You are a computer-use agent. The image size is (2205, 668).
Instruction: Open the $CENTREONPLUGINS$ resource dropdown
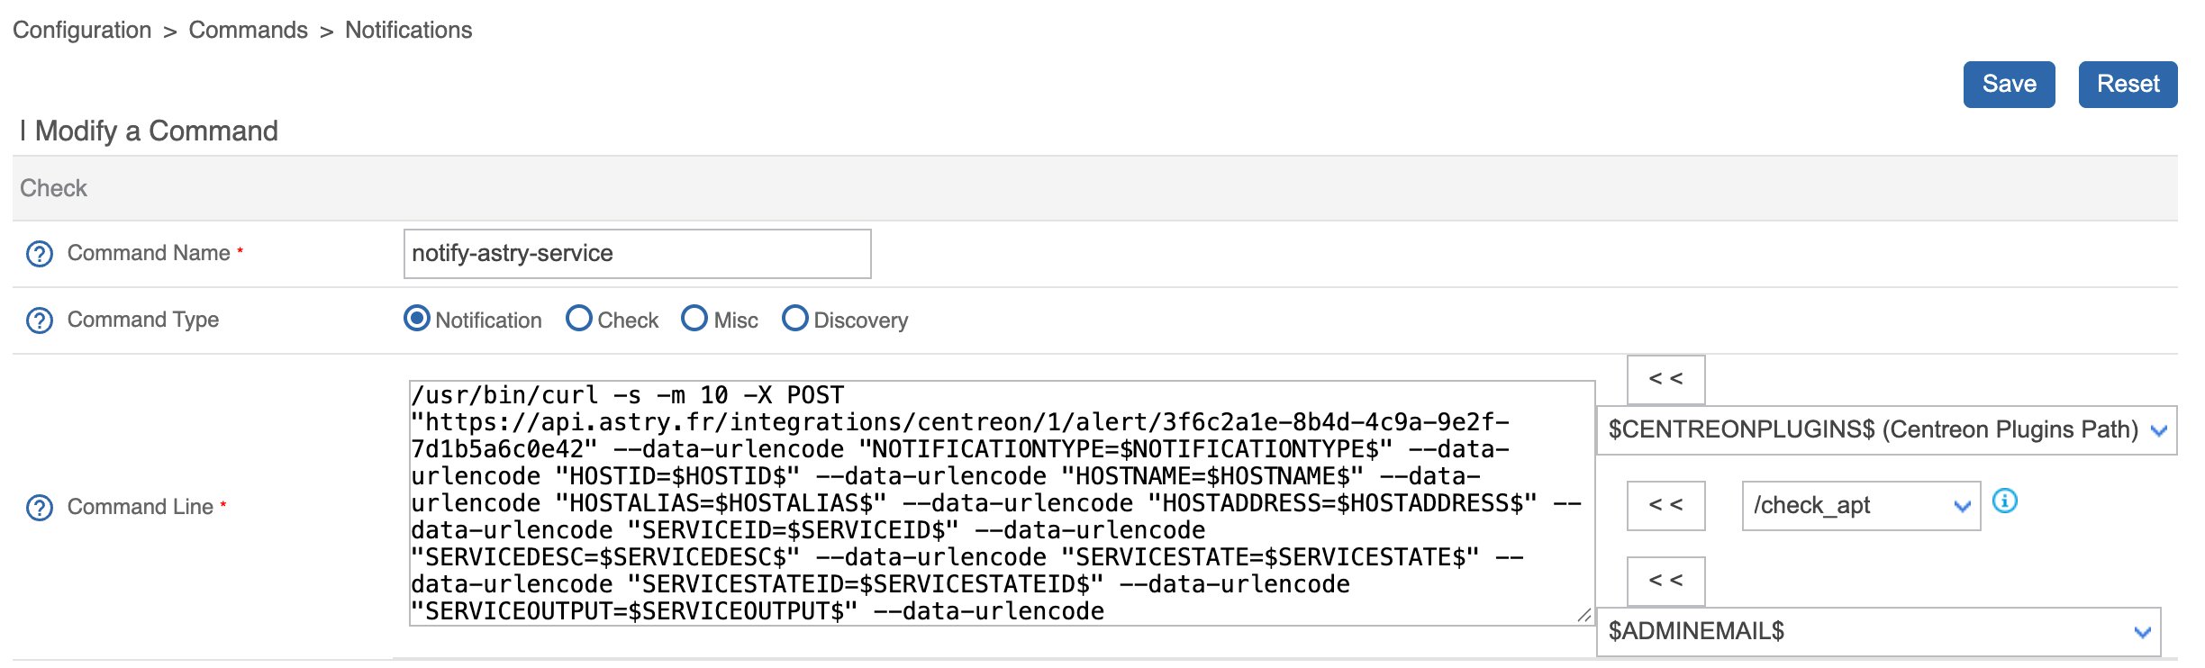[x=1887, y=430]
